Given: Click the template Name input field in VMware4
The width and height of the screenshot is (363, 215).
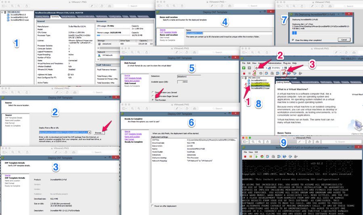Looking at the screenshot, I should 229,33.
